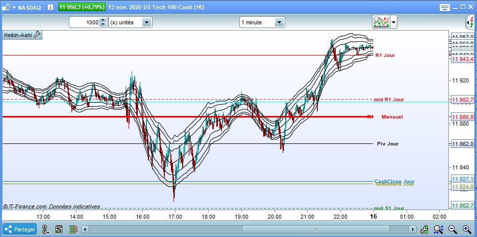This screenshot has width=477, height=237.
Task: Click the 11 902,7 price tag
Action: (462, 100)
